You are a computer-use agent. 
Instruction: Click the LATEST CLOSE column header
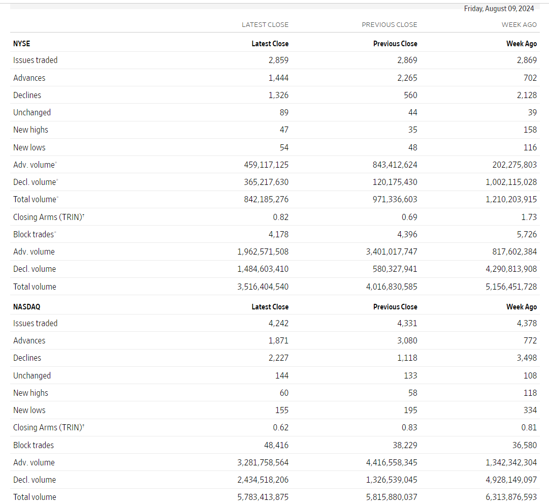tap(265, 25)
